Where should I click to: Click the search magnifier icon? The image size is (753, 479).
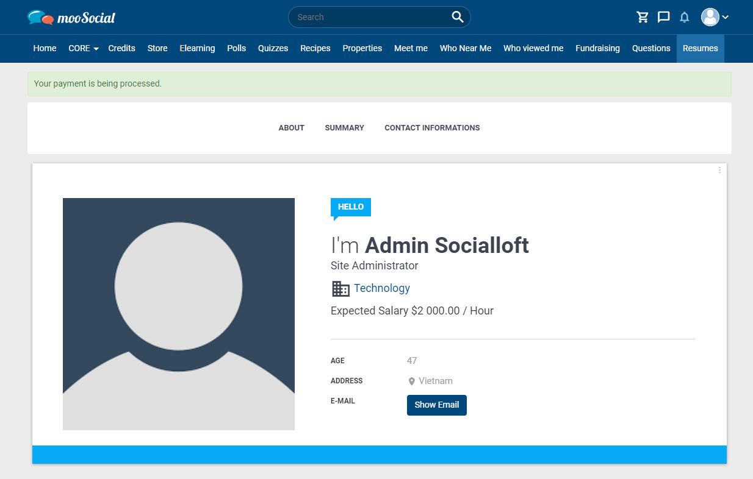tap(458, 17)
